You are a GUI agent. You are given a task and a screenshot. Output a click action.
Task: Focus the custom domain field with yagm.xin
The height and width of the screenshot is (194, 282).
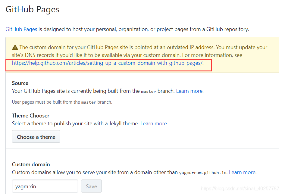coord(45,186)
